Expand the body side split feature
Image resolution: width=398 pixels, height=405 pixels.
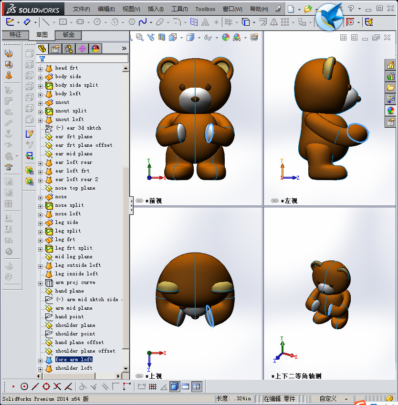click(x=41, y=86)
